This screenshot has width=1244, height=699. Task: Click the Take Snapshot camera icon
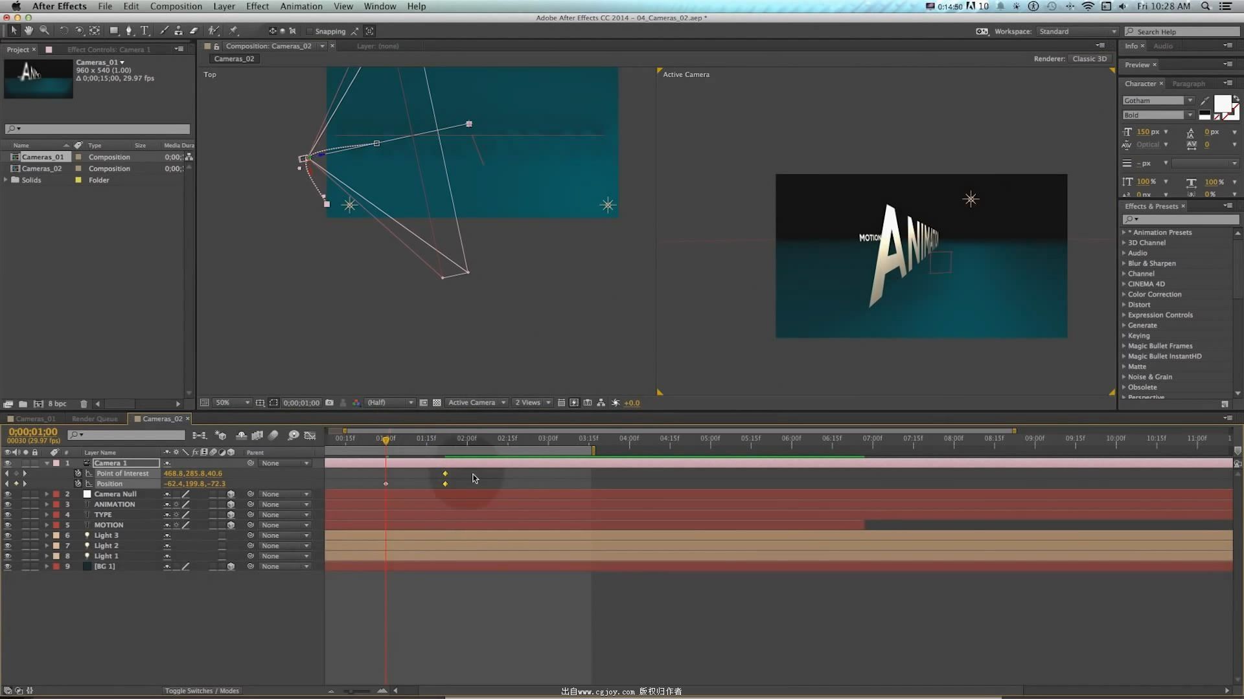coord(329,403)
